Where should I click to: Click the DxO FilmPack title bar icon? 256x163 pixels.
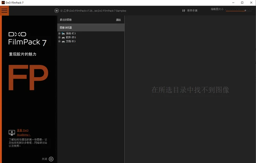click(x=3, y=3)
